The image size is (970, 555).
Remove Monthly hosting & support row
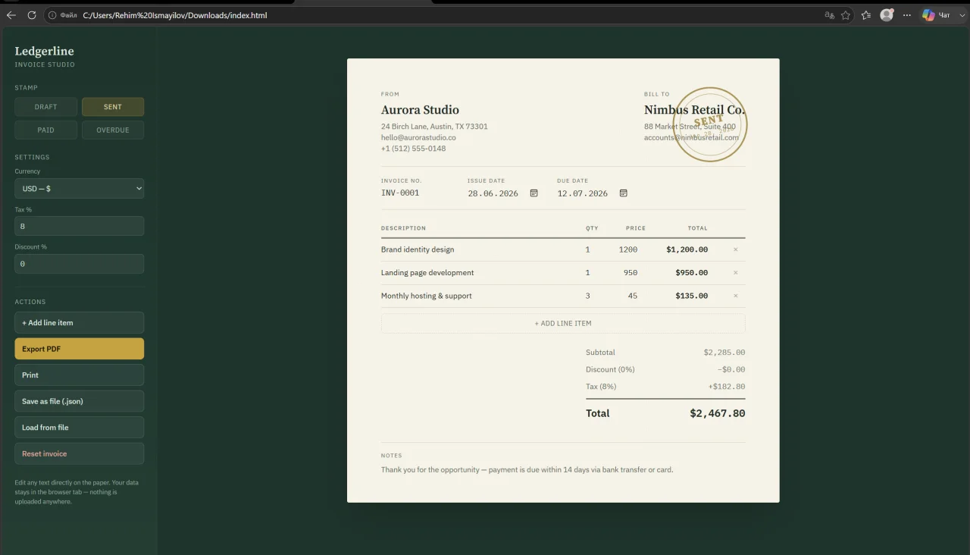point(735,296)
